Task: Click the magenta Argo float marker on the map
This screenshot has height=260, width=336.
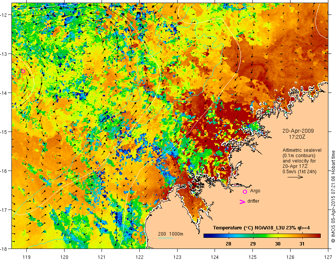Action: [x=23, y=71]
